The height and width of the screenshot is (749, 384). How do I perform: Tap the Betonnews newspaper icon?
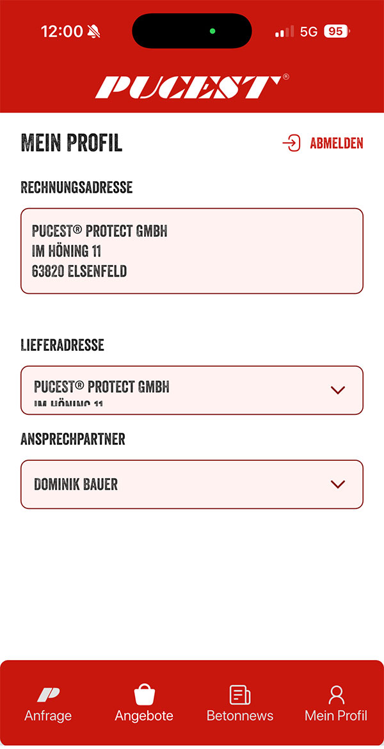[x=240, y=695]
